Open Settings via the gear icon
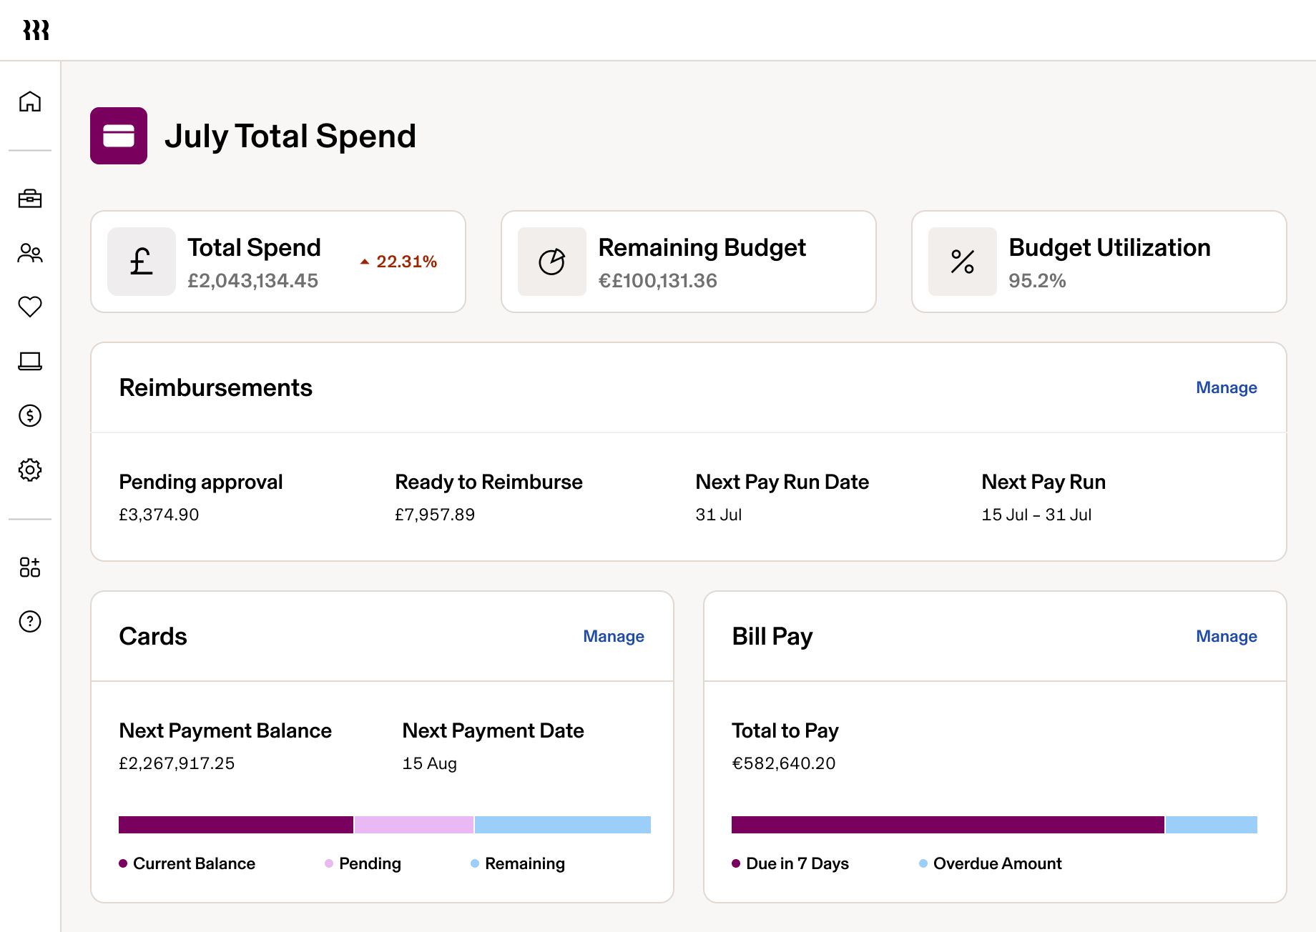Screen dimensions: 1316x932 coord(30,470)
